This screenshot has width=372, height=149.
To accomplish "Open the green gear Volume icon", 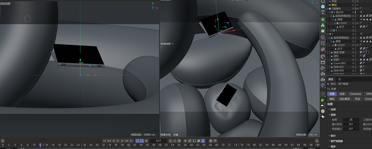I will click(x=323, y=31).
